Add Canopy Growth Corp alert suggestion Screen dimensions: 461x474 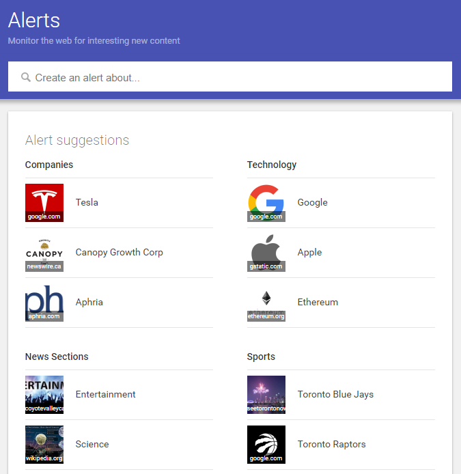coord(119,253)
